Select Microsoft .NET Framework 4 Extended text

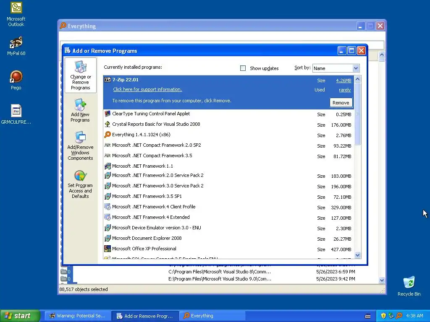151,217
